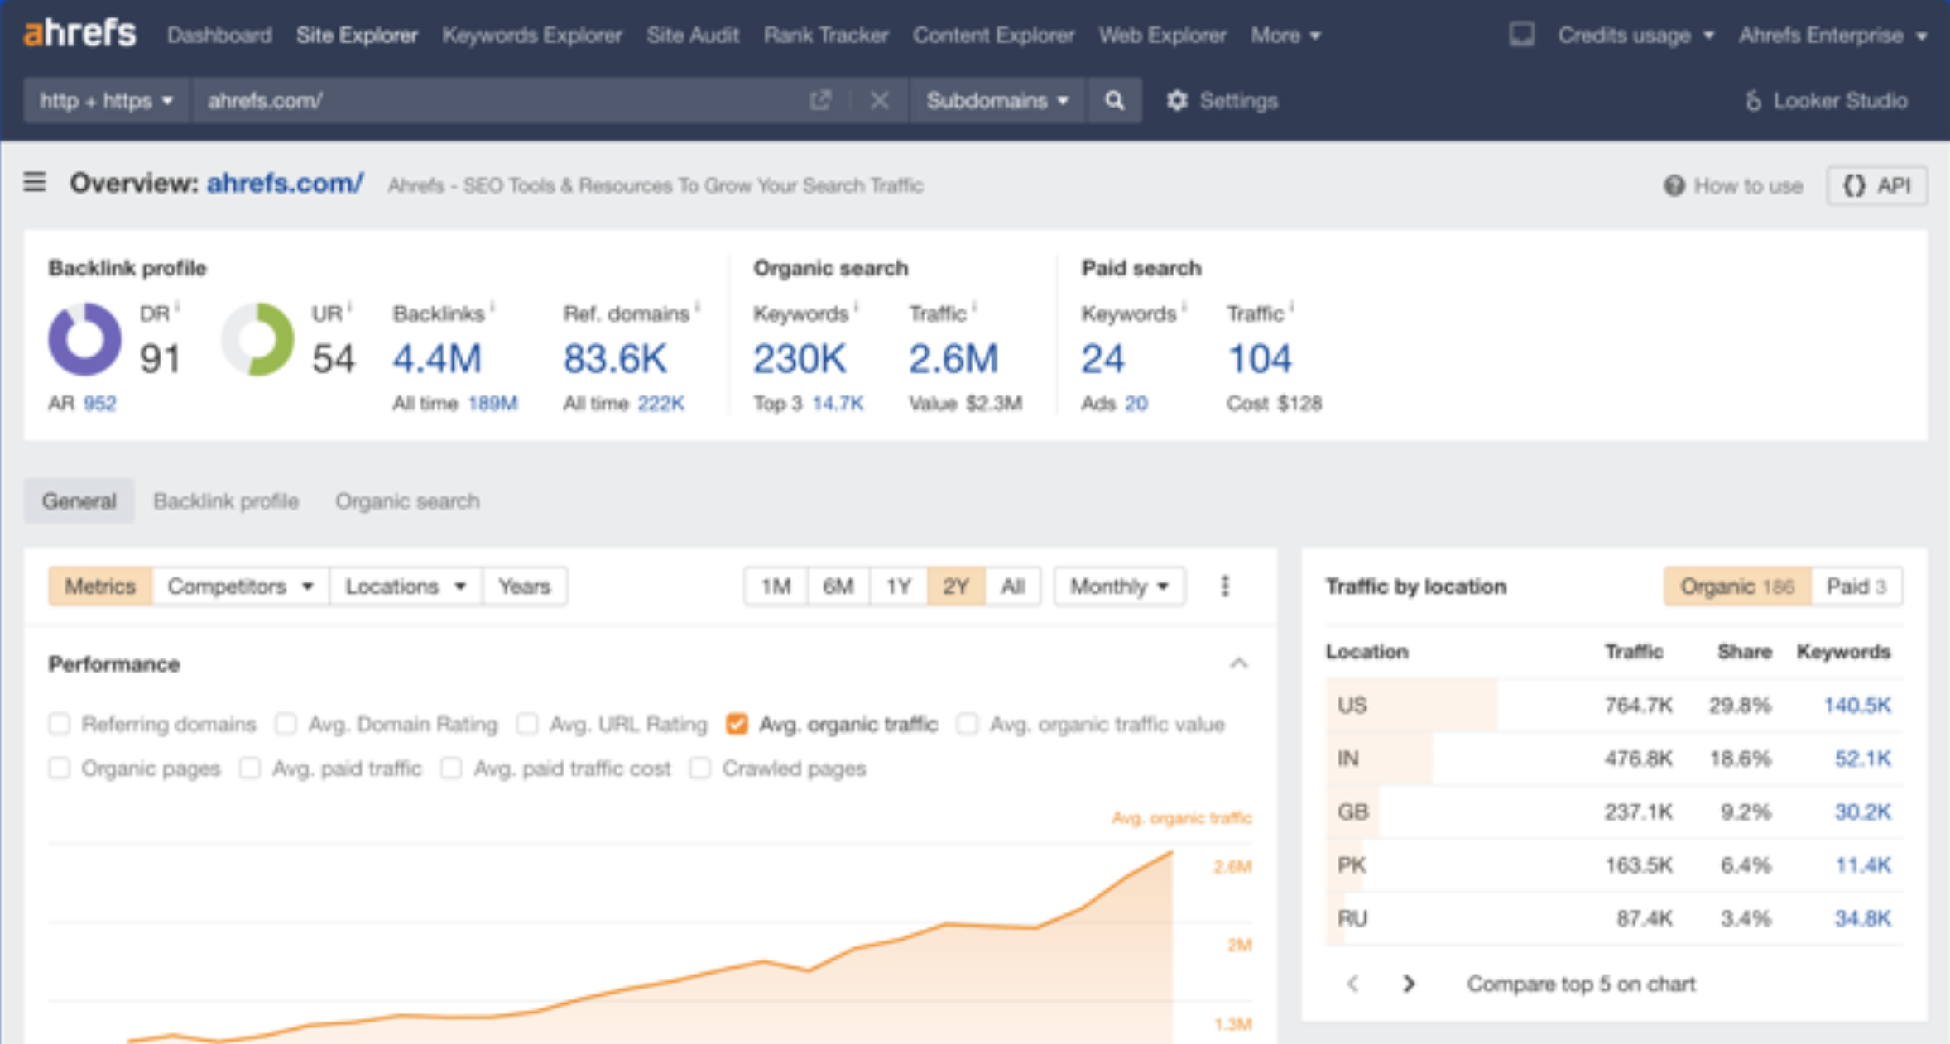Click the ahrefs logo
Viewport: 1950px width, 1044px height.
(79, 35)
